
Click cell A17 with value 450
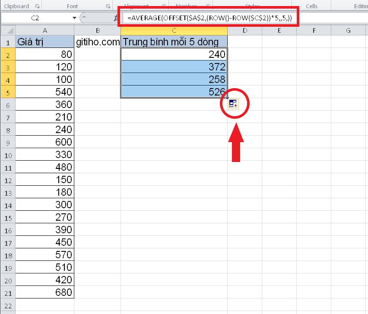pos(45,242)
